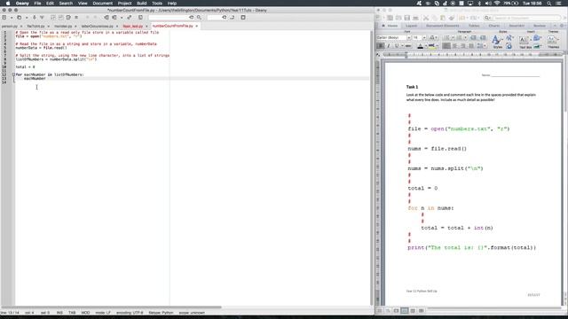Open the underline style dropdown arrow
The image size is (568, 319).
pos(402,46)
